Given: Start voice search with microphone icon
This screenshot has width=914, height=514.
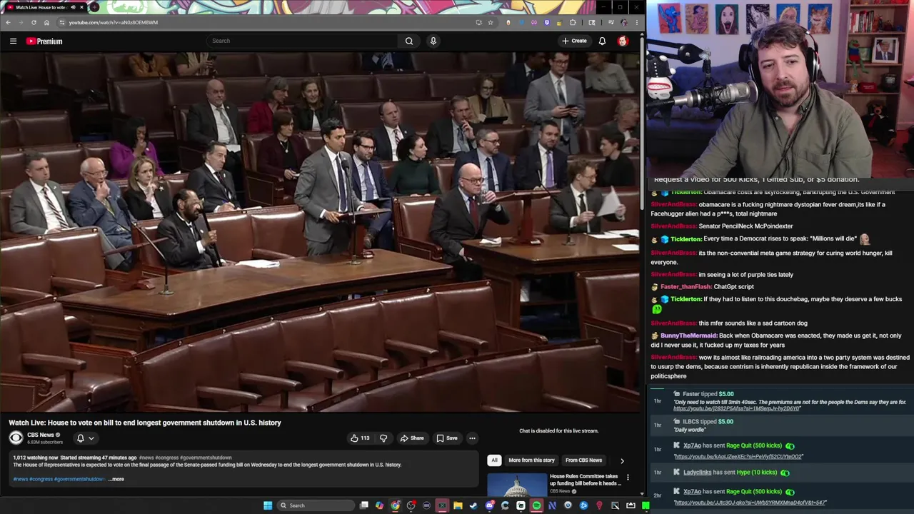Looking at the screenshot, I should coord(433,41).
